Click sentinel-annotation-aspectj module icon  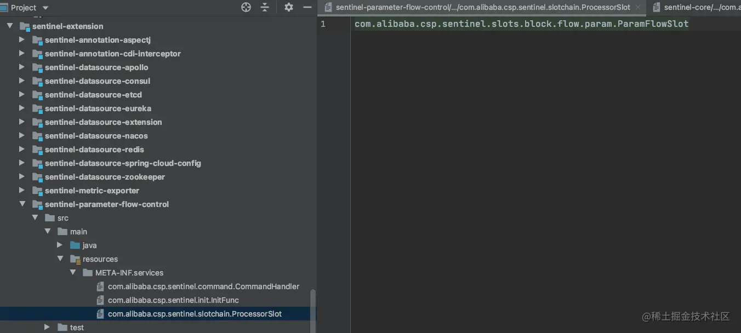[37, 39]
